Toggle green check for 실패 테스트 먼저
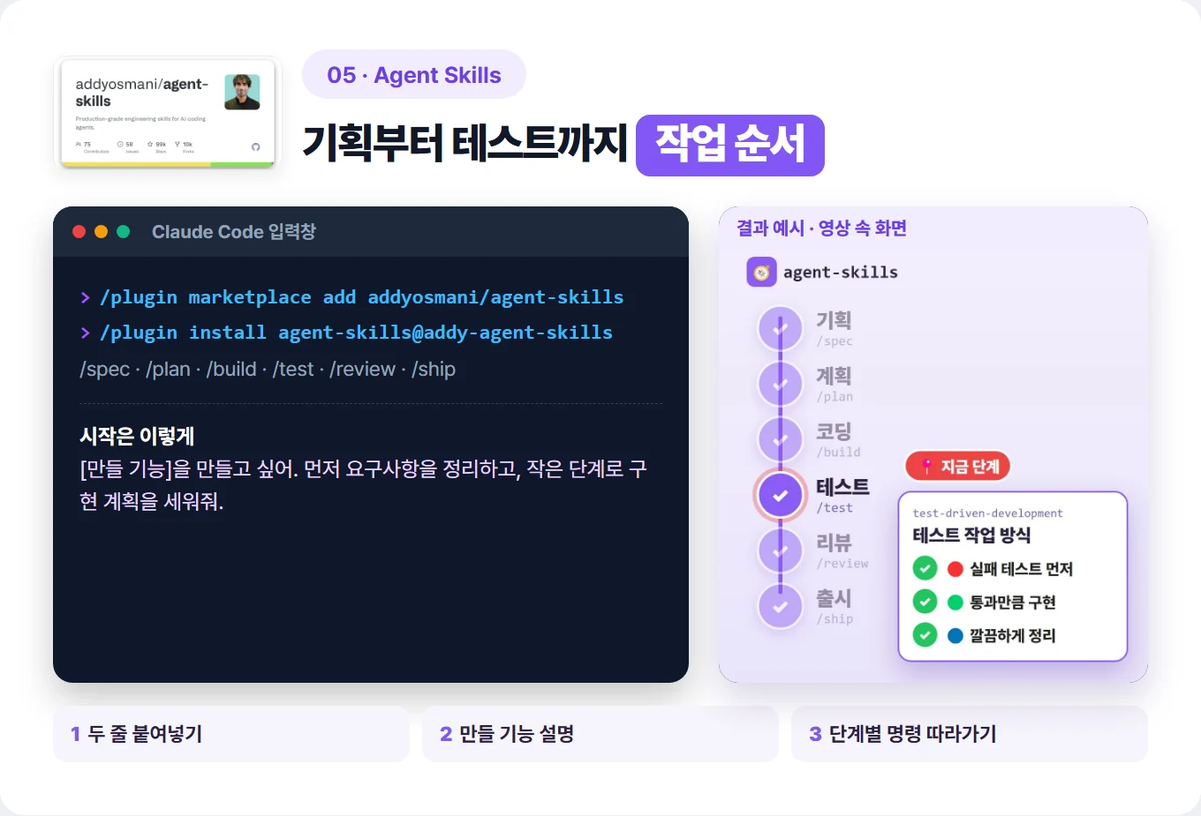Viewport: 1201px width, 816px height. tap(925, 568)
